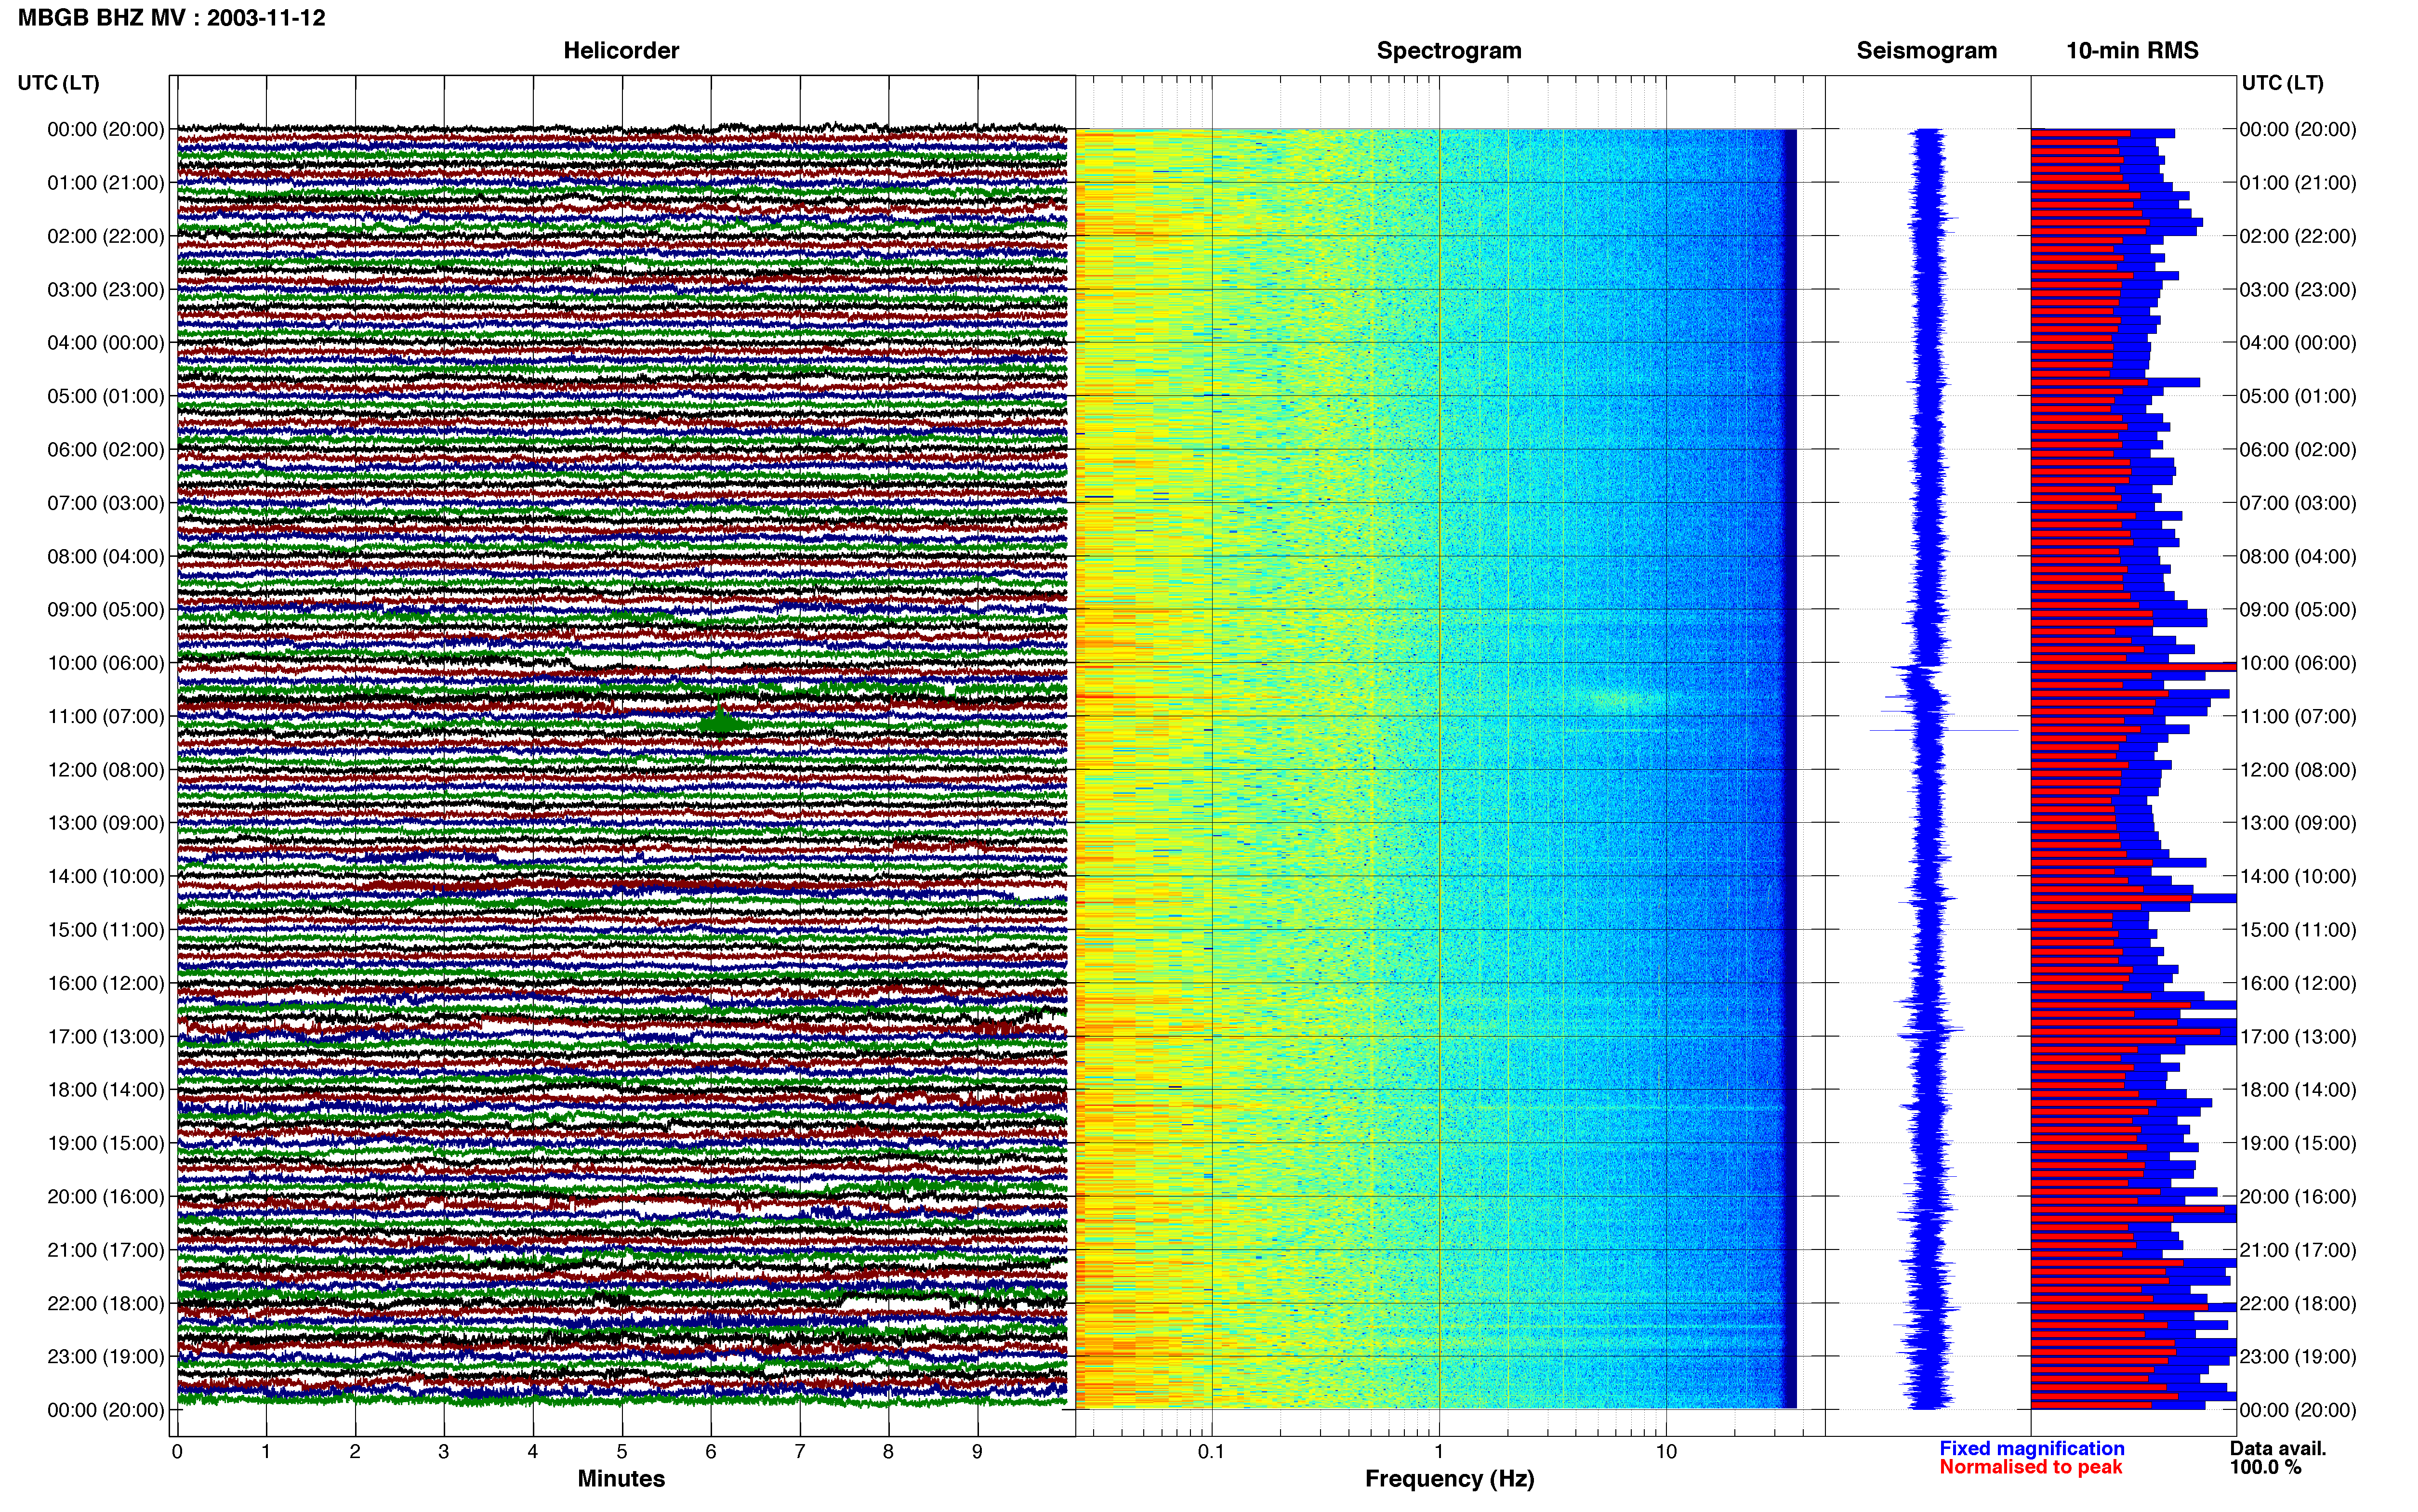Click the 9 tick on the Minutes axis
The width and height of the screenshot is (2418, 1512).
[x=977, y=1452]
